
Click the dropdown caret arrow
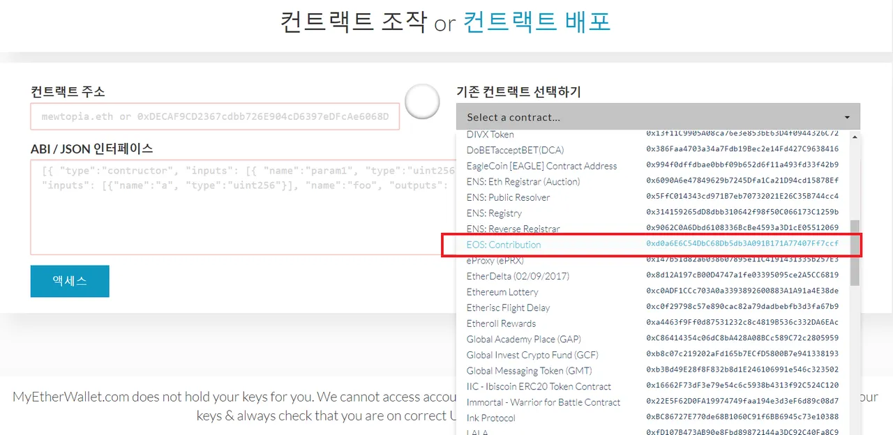(847, 118)
